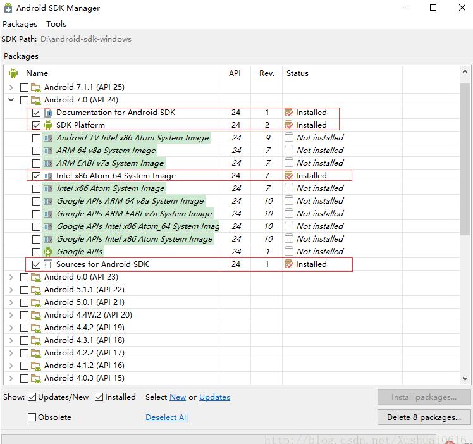Image resolution: width=473 pixels, height=444 pixels.
Task: Click the API column header
Action: pyautogui.click(x=235, y=73)
